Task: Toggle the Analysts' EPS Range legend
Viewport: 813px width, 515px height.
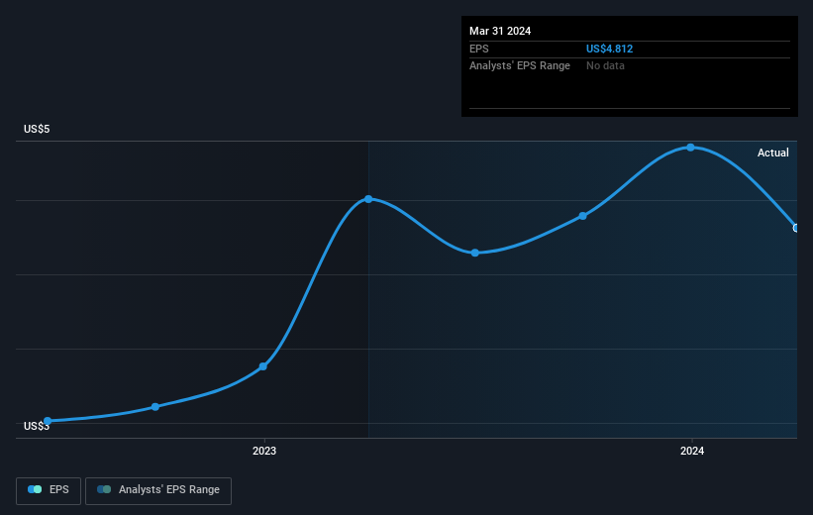Action: coord(158,490)
